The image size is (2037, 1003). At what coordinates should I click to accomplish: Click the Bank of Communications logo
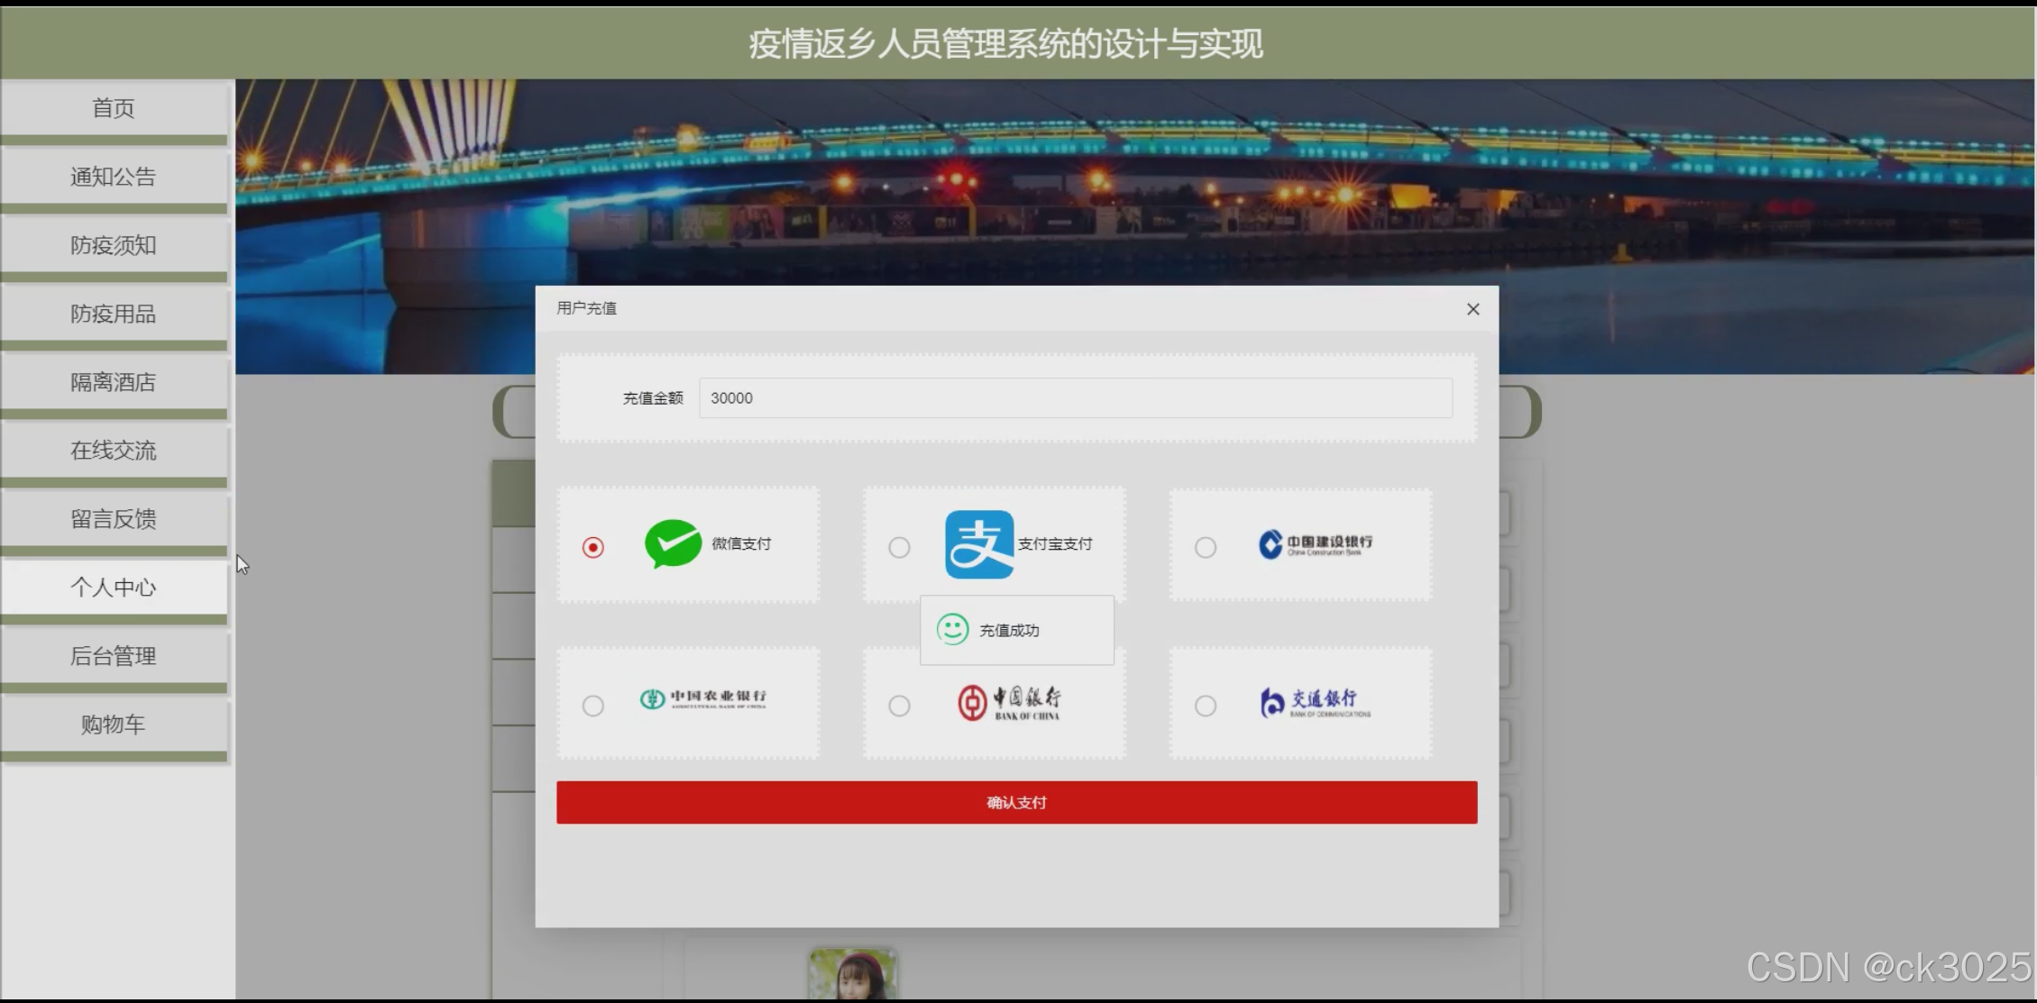[x=1315, y=703]
